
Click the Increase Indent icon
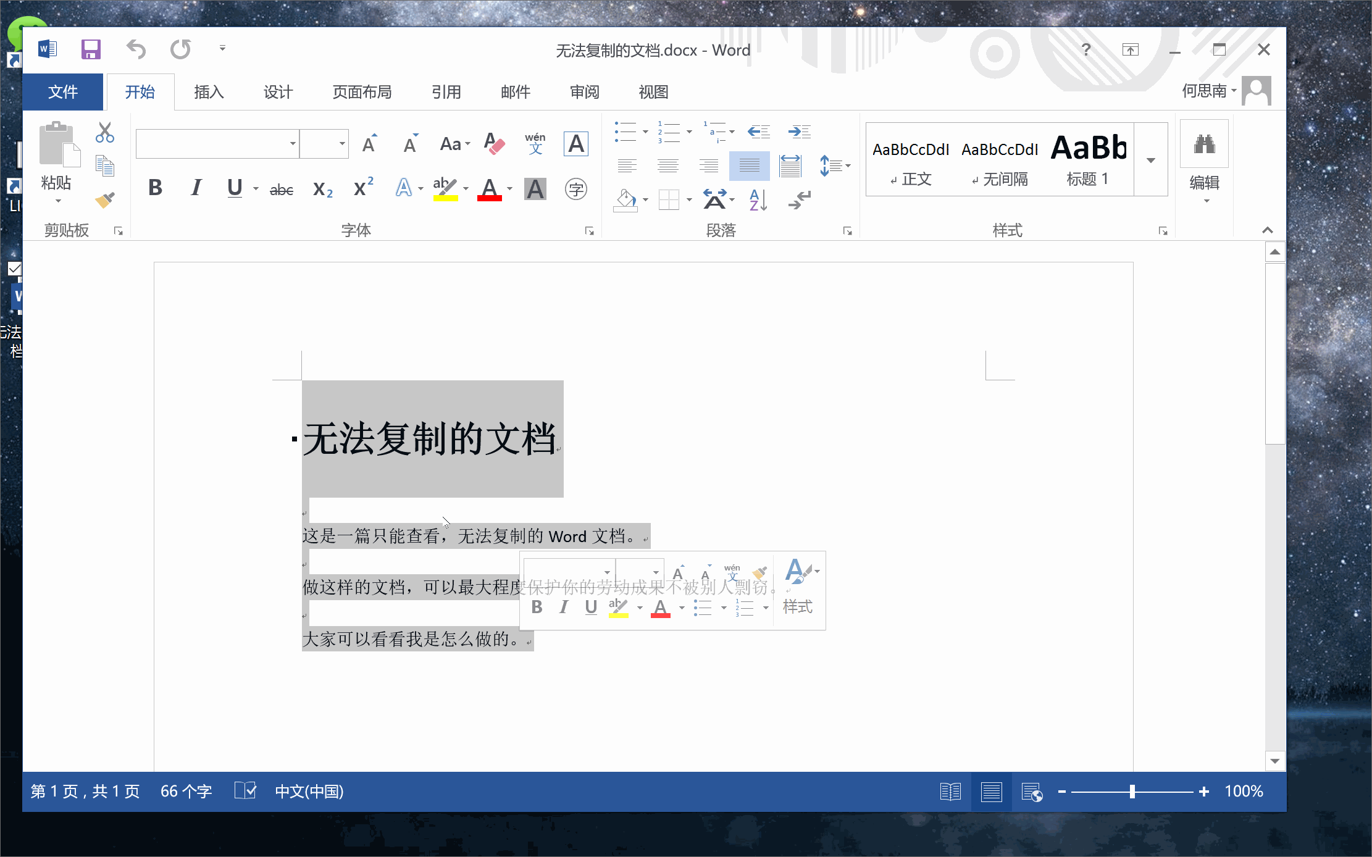(x=800, y=132)
